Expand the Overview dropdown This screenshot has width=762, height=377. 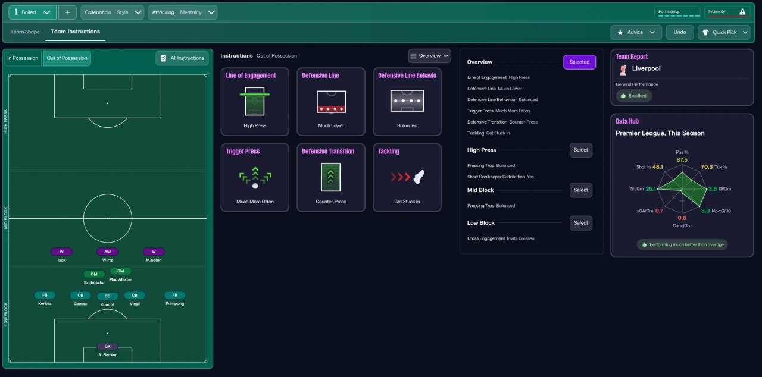(429, 56)
